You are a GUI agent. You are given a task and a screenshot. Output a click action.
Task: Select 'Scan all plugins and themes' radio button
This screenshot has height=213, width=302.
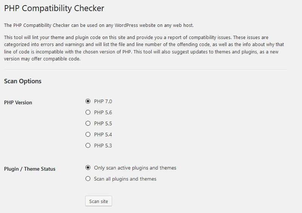pos(88,179)
